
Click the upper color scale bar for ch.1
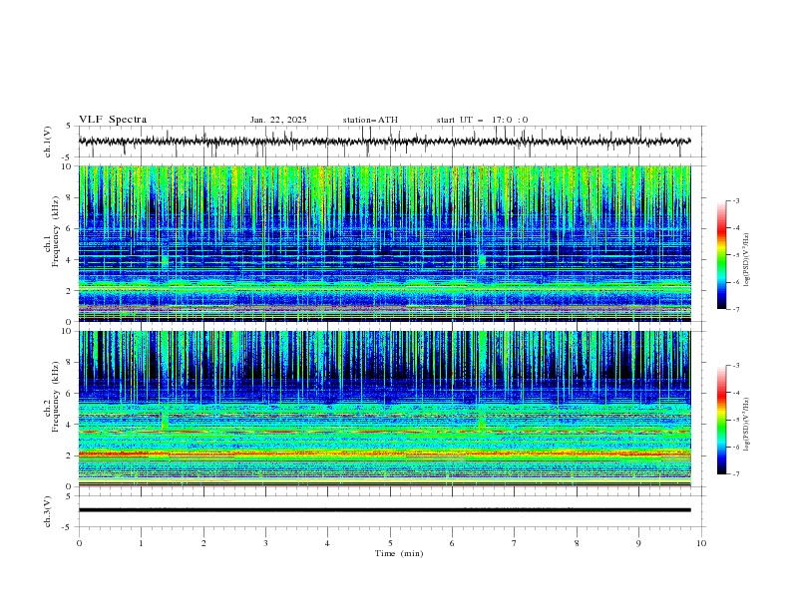(721, 255)
